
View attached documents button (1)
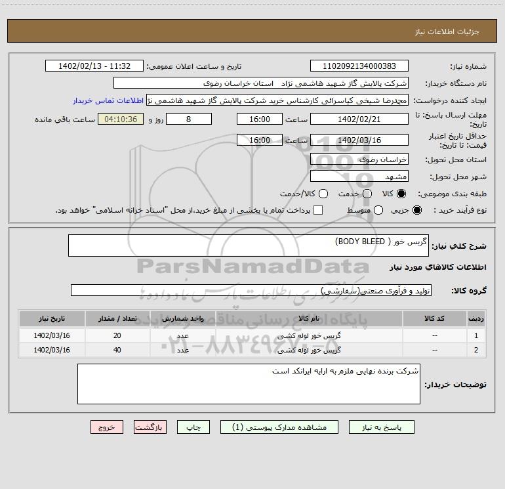[x=279, y=427]
